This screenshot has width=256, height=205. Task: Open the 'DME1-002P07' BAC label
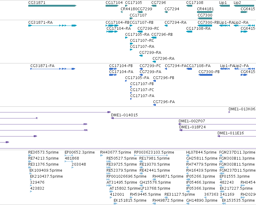pyautogui.click(x=192, y=121)
